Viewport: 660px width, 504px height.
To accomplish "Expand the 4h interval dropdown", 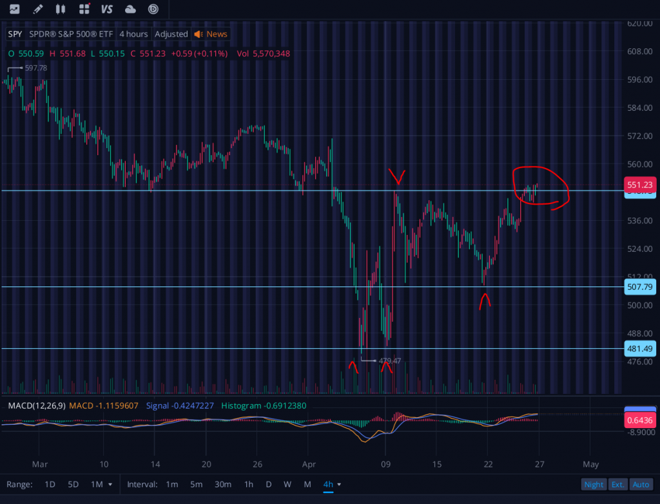I will (x=332, y=484).
